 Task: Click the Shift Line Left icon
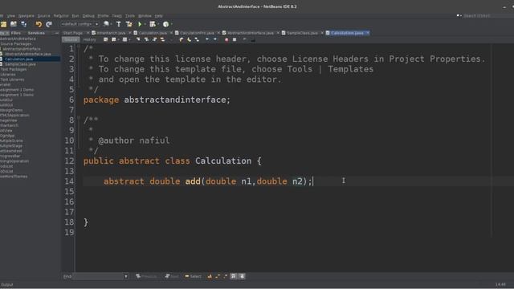pos(207,39)
